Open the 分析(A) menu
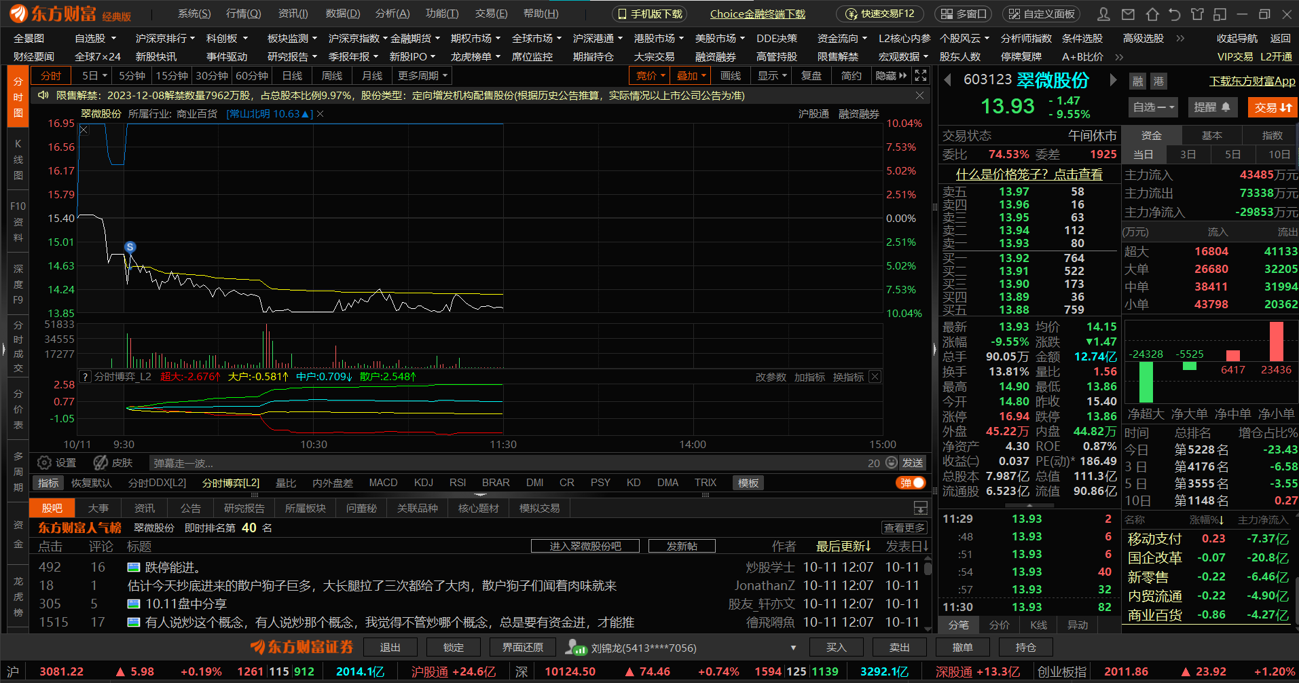1299x683 pixels. (392, 14)
